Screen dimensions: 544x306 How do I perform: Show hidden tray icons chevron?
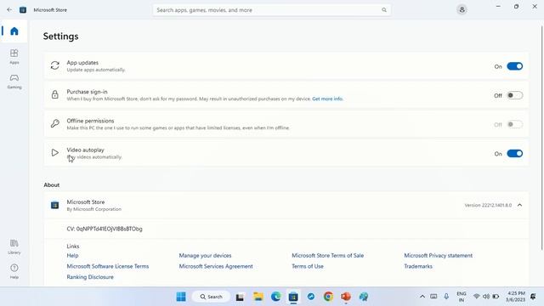coord(422,297)
